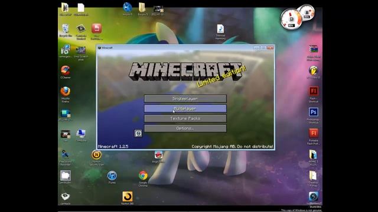The height and width of the screenshot is (212, 378).
Task: Open Minecraft Options menu
Action: pos(185,128)
